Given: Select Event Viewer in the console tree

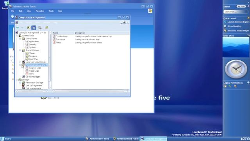Looking at the screenshot, I should tap(31, 38).
